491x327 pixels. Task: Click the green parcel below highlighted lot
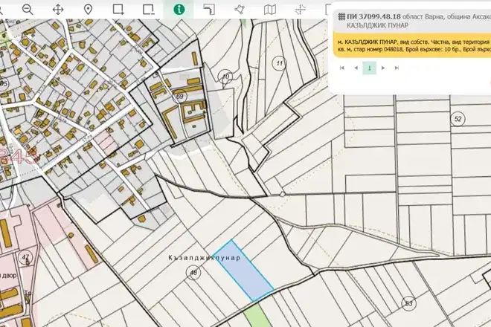coord(257,315)
